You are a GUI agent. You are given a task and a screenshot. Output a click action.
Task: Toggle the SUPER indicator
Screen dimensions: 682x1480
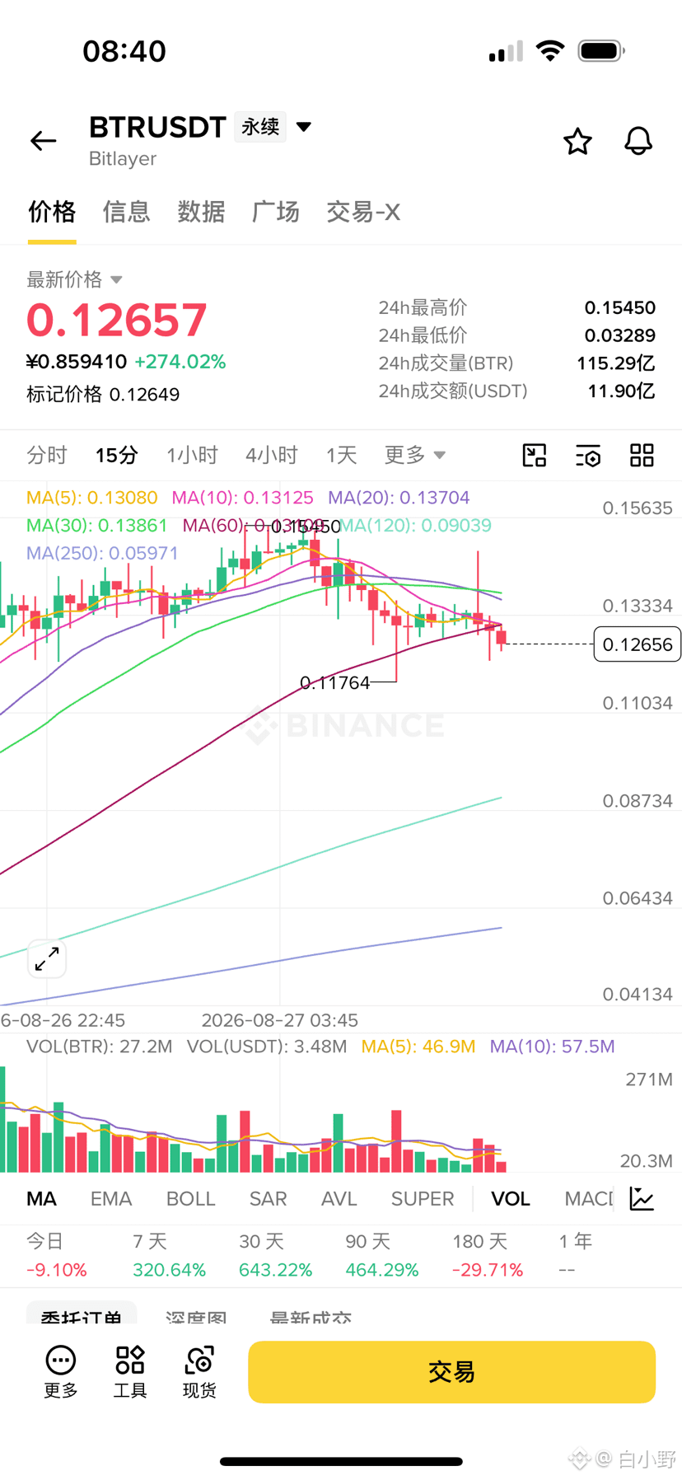[x=423, y=1198]
